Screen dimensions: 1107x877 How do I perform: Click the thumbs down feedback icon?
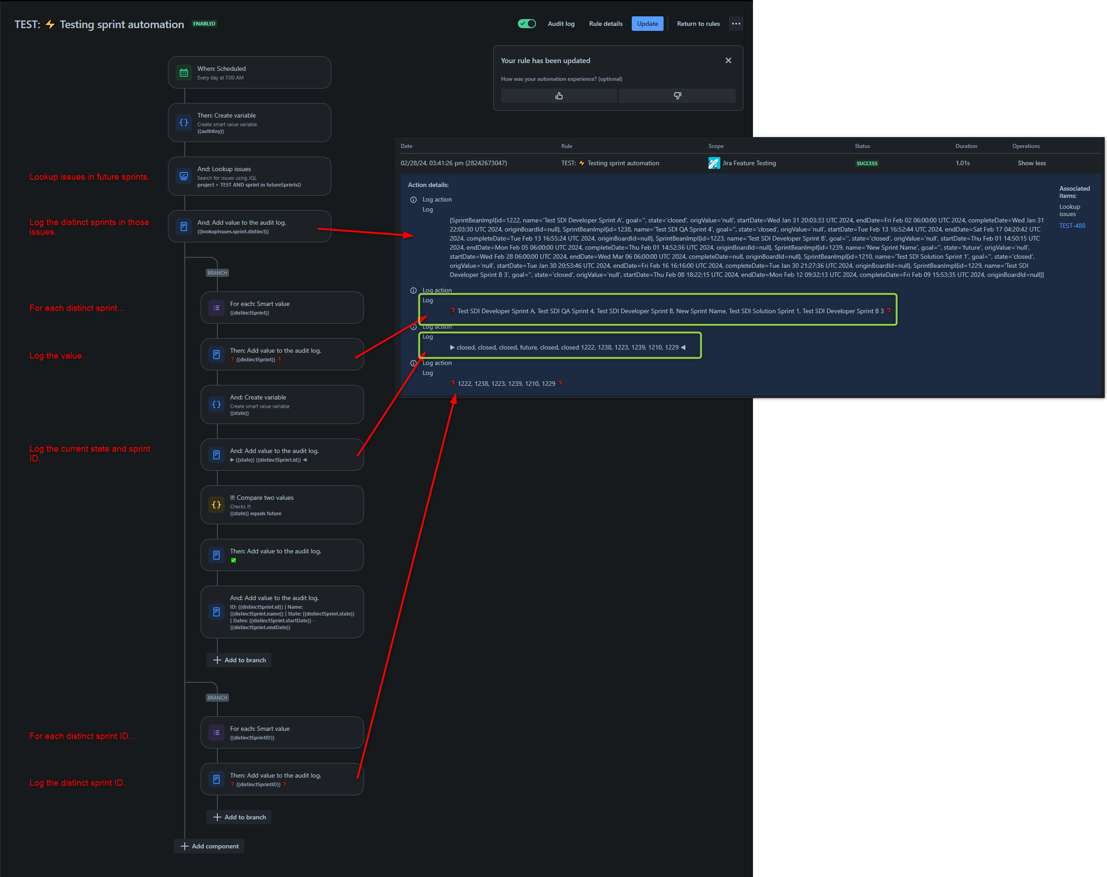pos(677,96)
